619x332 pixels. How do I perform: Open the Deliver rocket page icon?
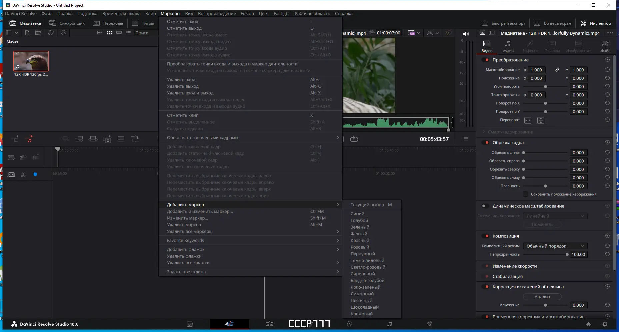coord(429,324)
